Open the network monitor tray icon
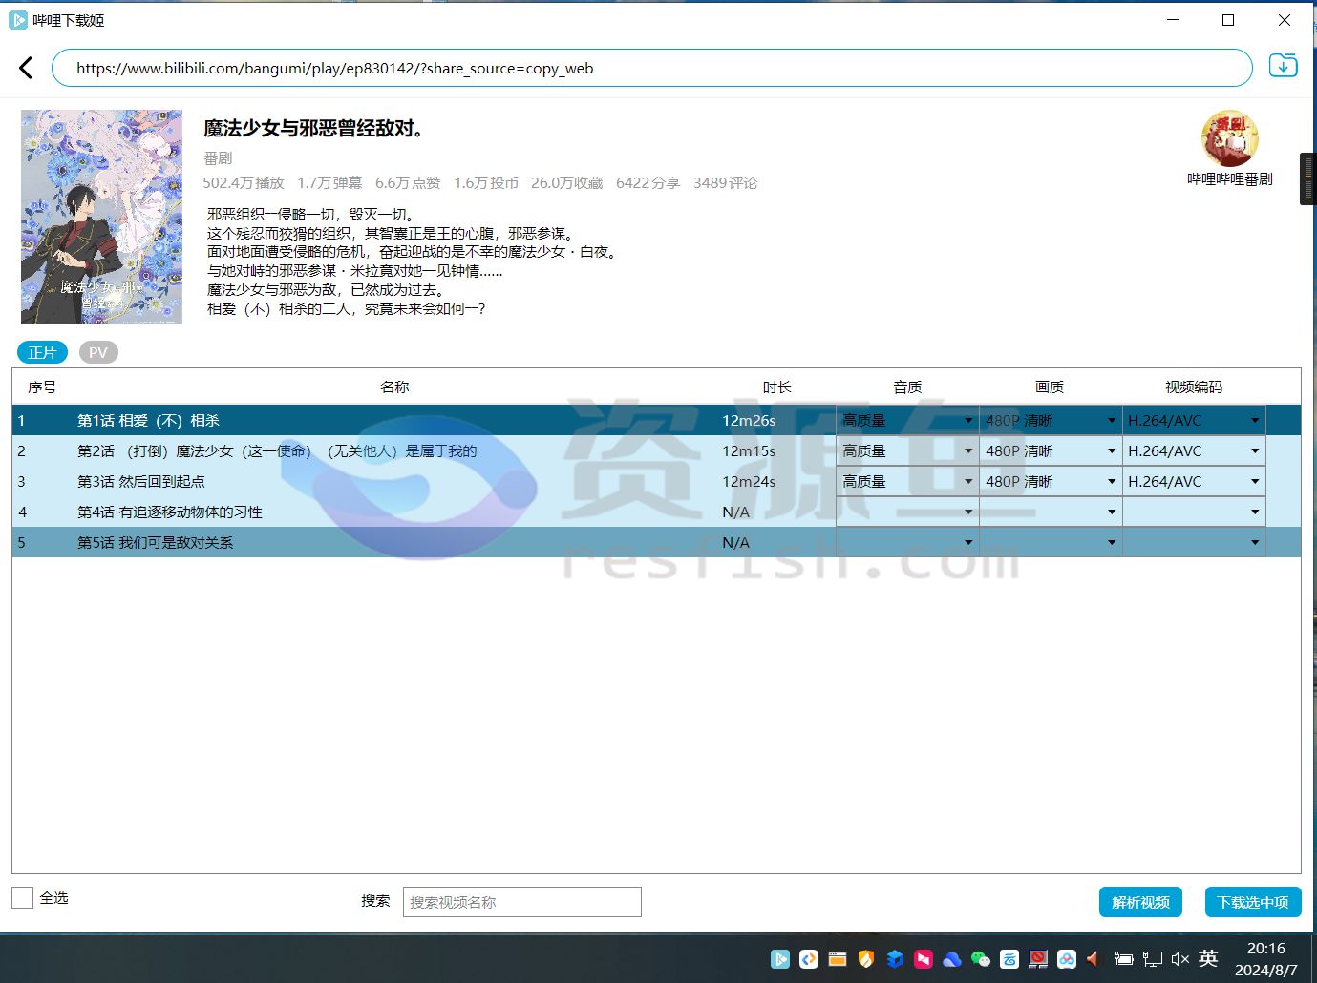This screenshot has width=1317, height=983. 1153,959
